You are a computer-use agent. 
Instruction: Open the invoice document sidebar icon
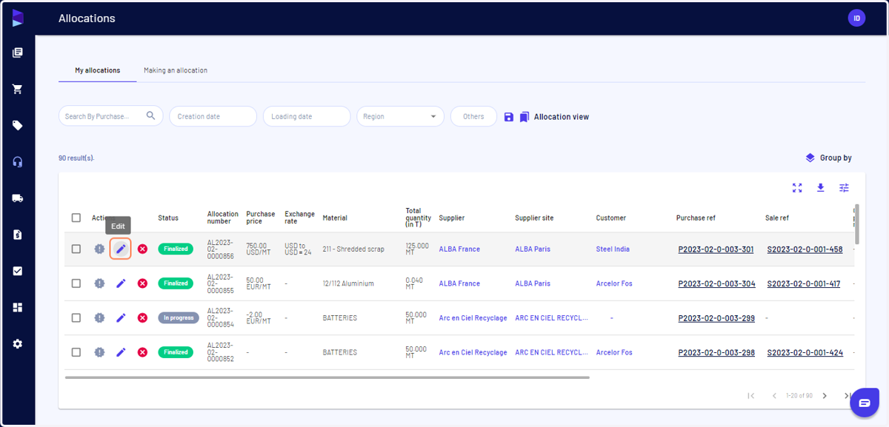[x=18, y=235]
